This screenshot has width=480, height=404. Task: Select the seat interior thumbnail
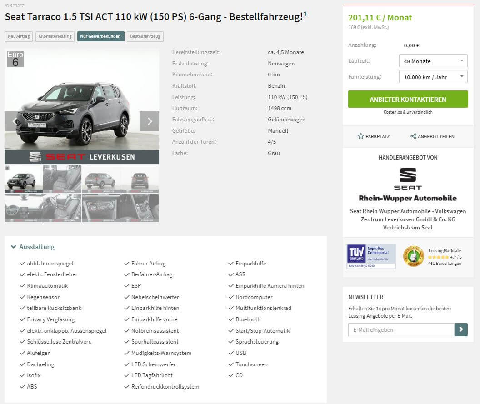(62, 179)
